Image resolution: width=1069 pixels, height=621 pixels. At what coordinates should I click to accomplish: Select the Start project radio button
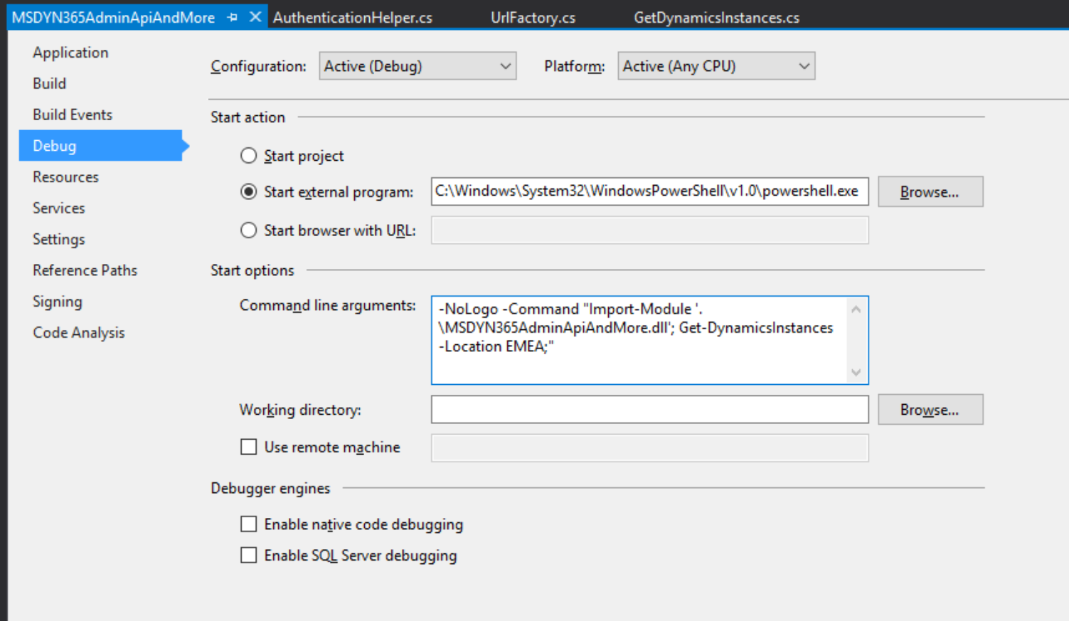point(248,156)
